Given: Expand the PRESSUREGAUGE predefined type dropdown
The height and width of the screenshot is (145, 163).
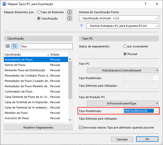Looking at the screenshot, I should [157, 111].
